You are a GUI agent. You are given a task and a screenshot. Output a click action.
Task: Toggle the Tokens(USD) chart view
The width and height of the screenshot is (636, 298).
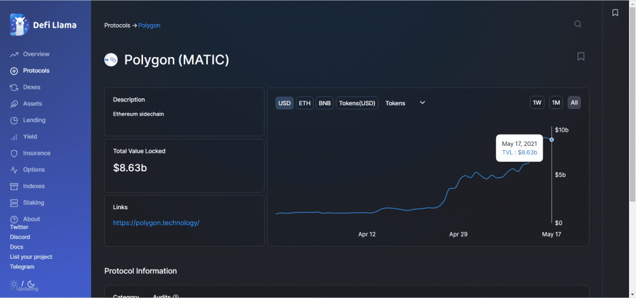(x=357, y=103)
